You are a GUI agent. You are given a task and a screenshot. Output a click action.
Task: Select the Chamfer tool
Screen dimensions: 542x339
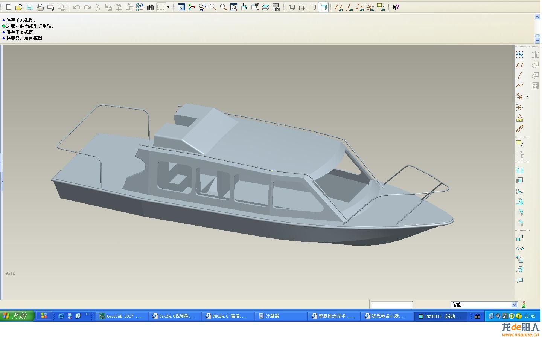point(520,223)
